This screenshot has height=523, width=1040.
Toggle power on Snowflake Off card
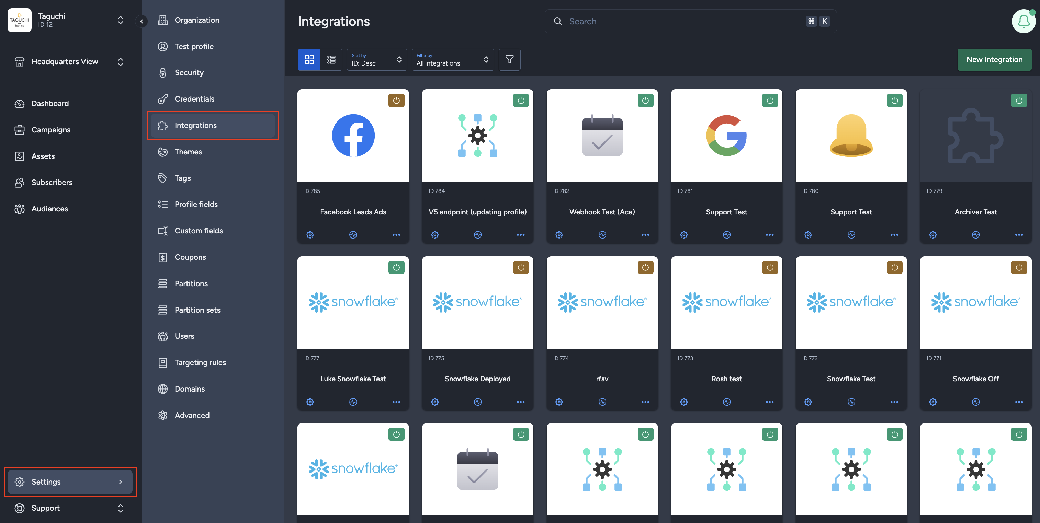[1019, 267]
